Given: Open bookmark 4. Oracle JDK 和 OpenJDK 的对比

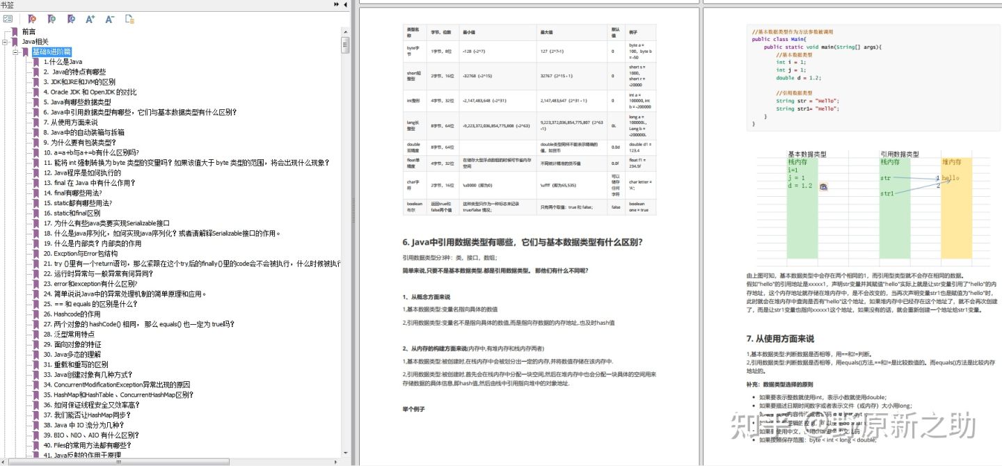Looking at the screenshot, I should point(90,92).
